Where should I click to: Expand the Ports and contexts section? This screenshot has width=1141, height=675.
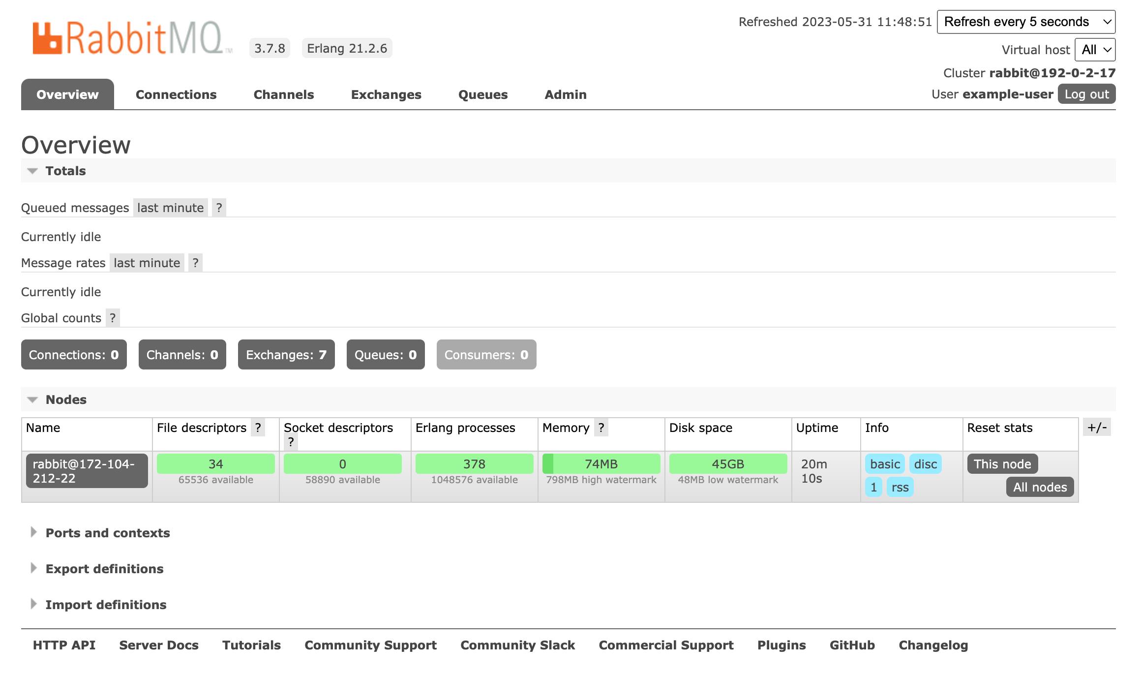(x=107, y=533)
